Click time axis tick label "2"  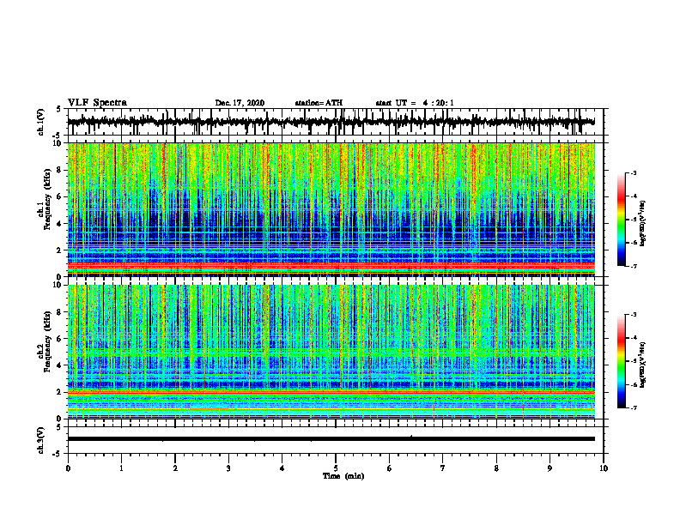coord(175,468)
